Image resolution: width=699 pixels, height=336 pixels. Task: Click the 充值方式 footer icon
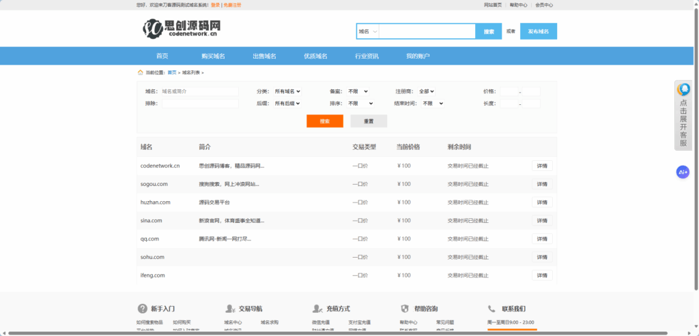pyautogui.click(x=317, y=309)
